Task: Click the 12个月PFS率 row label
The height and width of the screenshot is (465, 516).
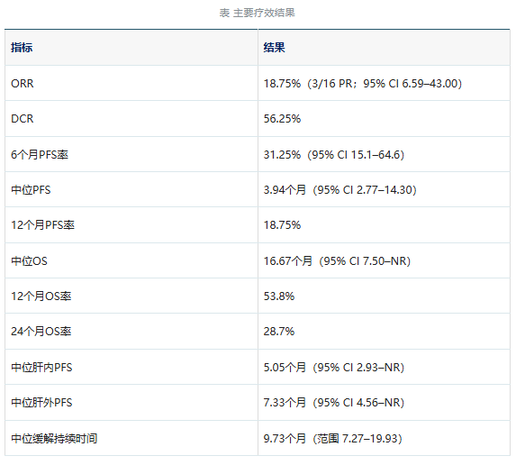Action: point(43,225)
